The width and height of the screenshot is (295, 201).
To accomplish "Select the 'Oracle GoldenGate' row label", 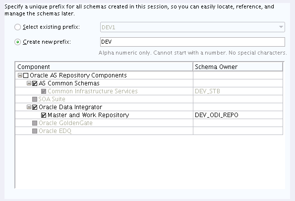I will tap(65, 123).
